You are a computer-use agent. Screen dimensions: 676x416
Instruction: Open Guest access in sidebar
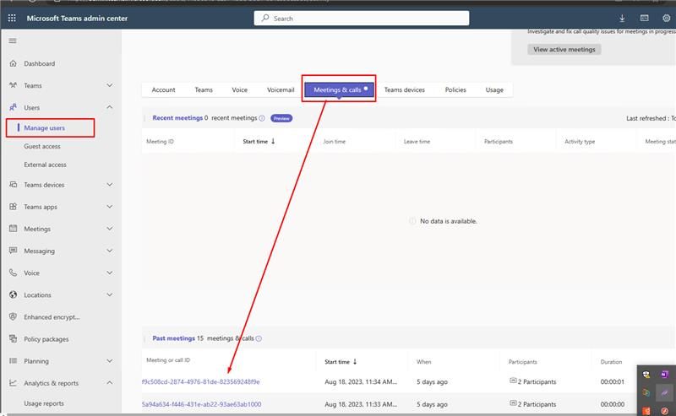click(42, 147)
